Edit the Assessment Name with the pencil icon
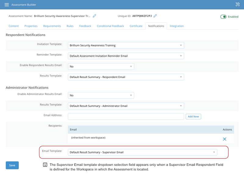The image size is (244, 175). click(95, 16)
